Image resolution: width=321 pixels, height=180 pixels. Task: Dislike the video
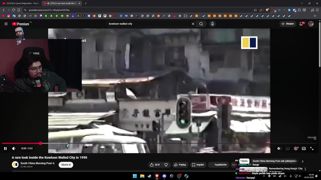[166, 165]
